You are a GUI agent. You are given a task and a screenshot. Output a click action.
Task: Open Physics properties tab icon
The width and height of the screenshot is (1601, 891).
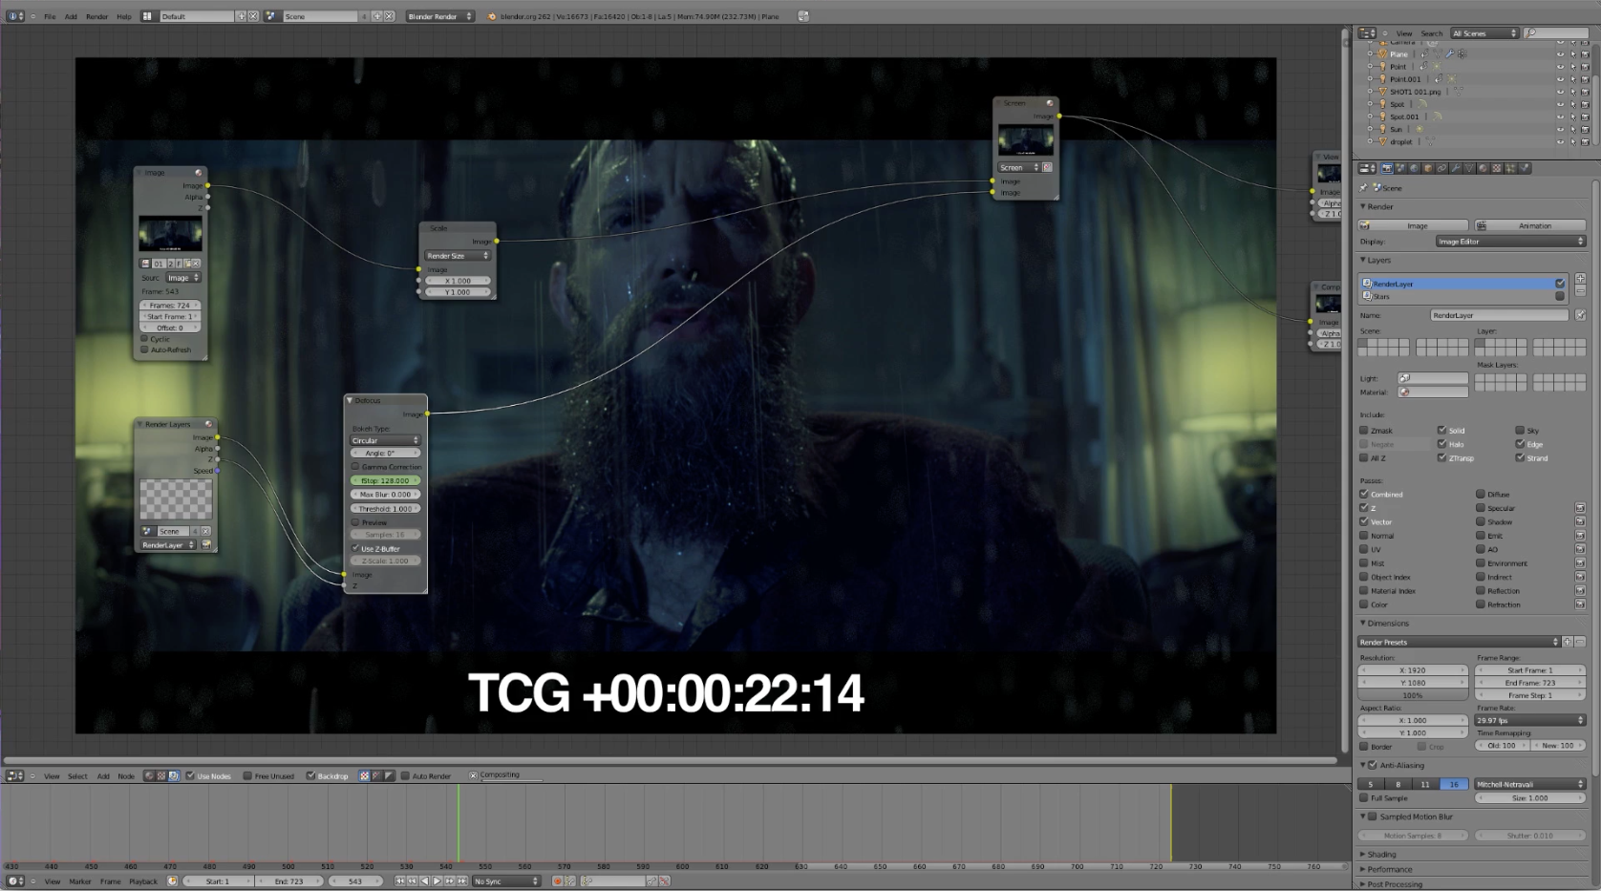click(1525, 168)
